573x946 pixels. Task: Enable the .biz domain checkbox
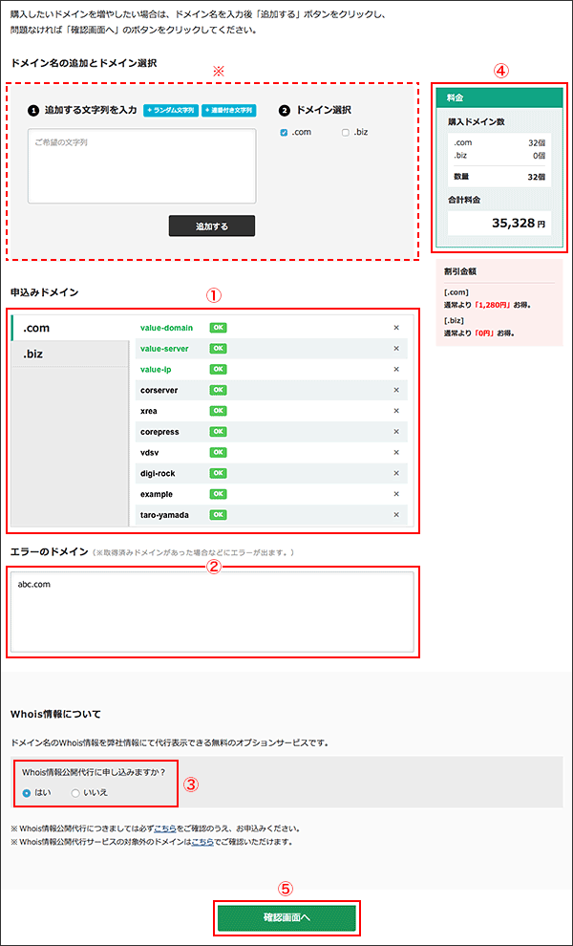click(x=346, y=132)
